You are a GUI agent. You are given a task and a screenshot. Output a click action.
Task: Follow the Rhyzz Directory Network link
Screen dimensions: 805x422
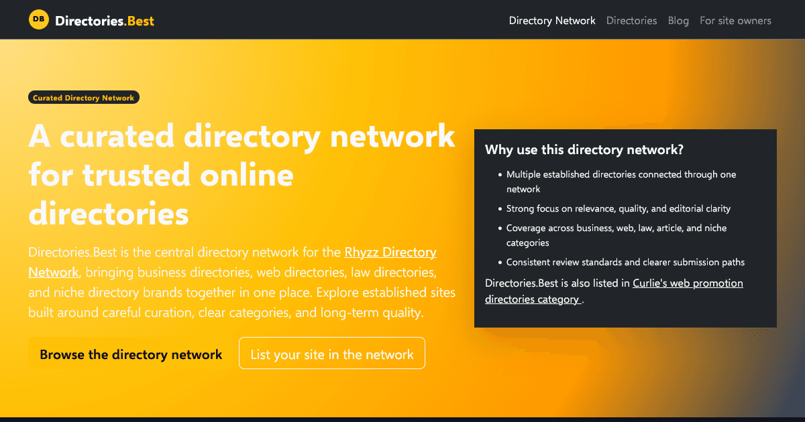coord(232,263)
